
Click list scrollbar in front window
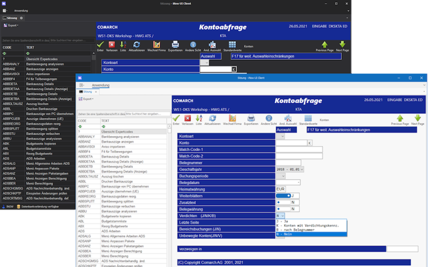pyautogui.click(x=169, y=130)
